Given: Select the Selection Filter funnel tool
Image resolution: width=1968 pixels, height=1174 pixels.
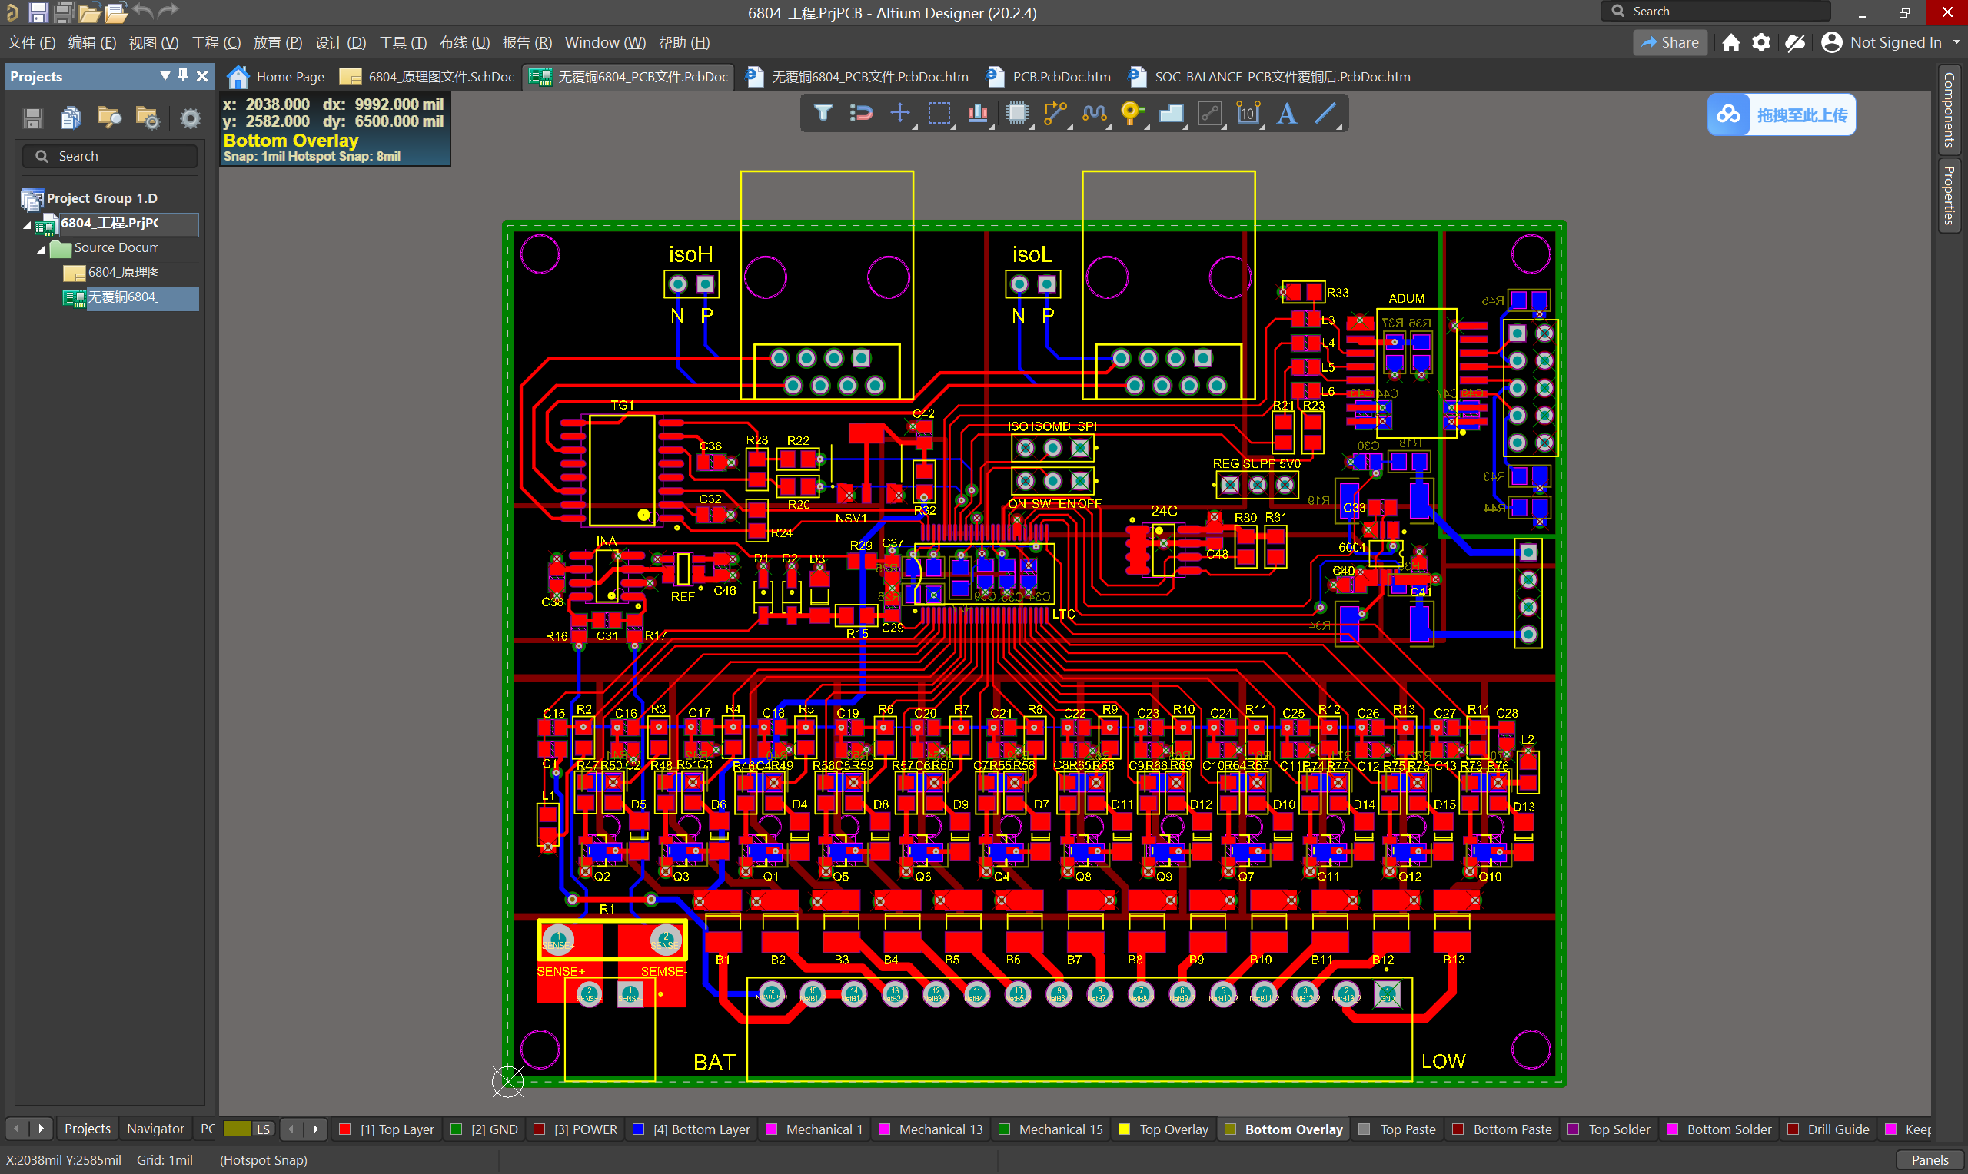Looking at the screenshot, I should pos(823,113).
